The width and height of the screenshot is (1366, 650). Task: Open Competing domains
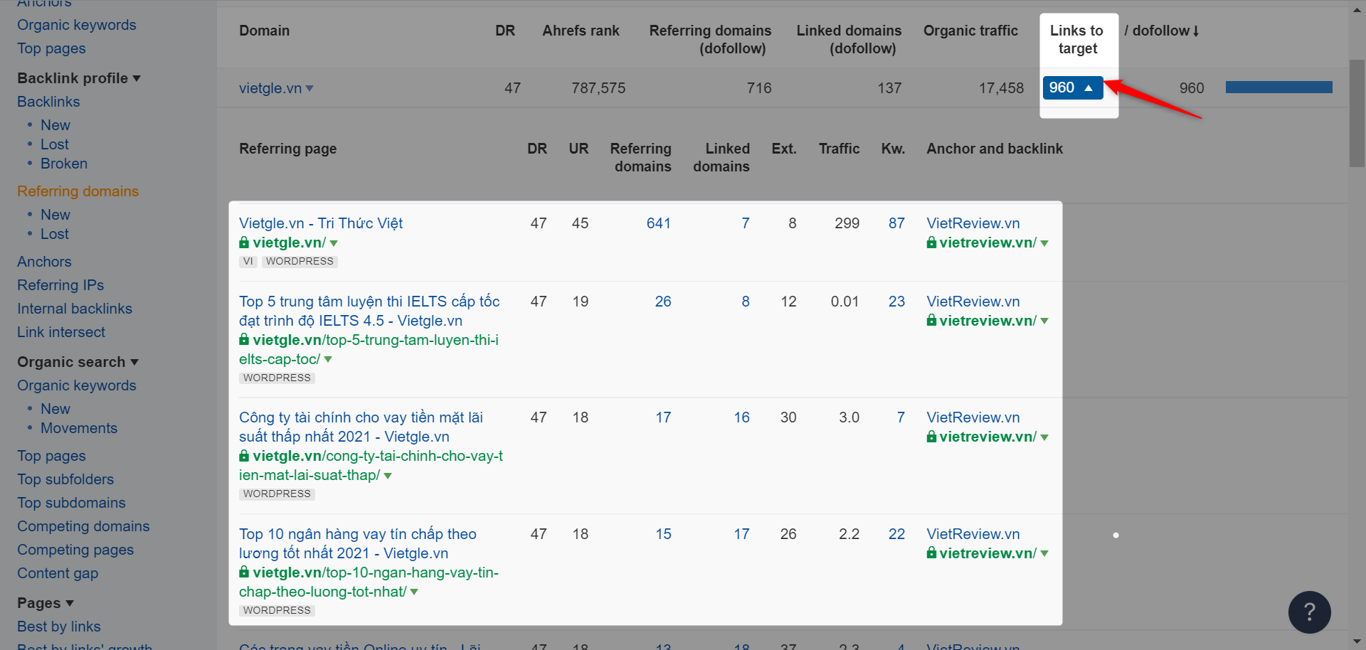coord(83,526)
